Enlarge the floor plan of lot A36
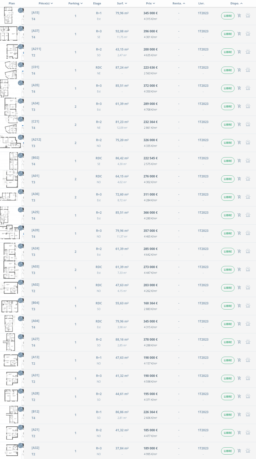This screenshot has height=459, width=256. tap(21, 192)
